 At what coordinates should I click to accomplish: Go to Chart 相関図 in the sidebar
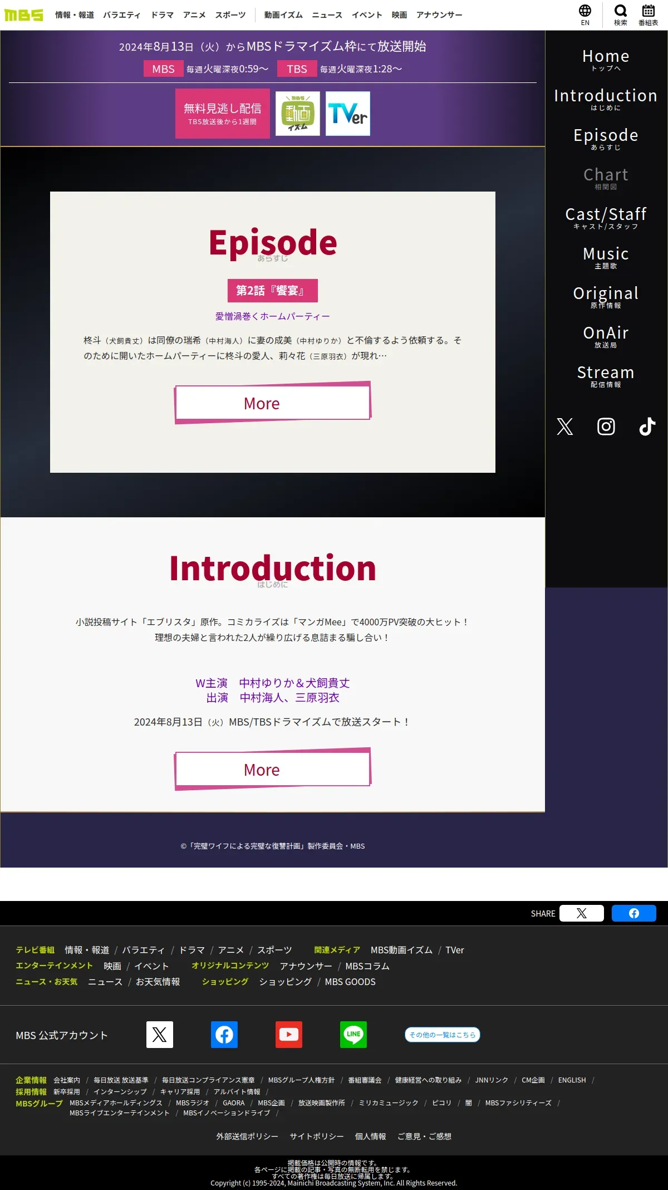(606, 178)
